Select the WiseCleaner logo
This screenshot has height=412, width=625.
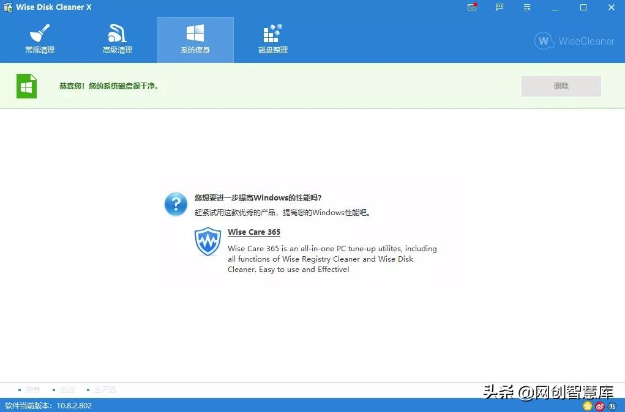pos(574,41)
